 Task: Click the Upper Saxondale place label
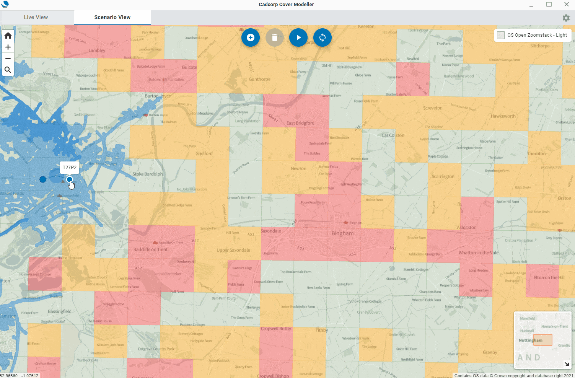point(233,250)
